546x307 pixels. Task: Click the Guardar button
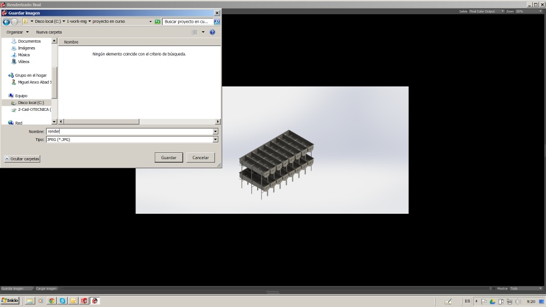point(168,157)
